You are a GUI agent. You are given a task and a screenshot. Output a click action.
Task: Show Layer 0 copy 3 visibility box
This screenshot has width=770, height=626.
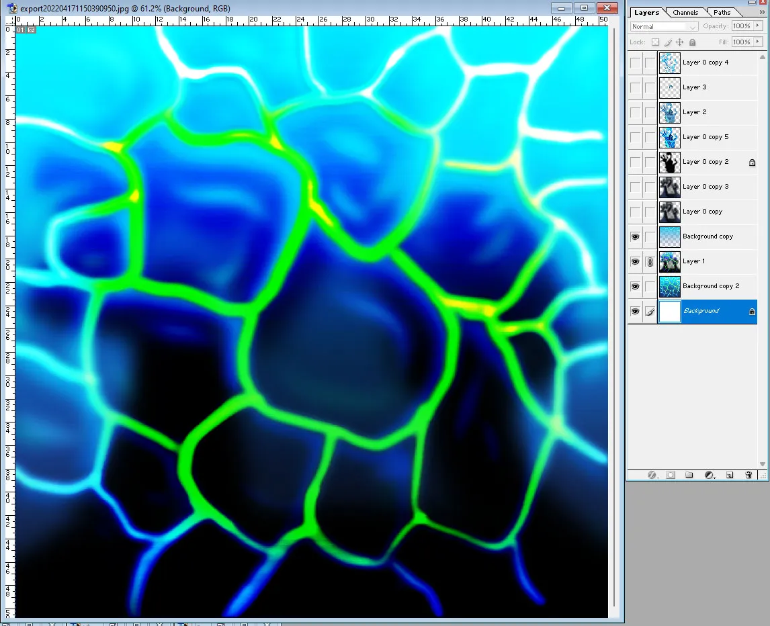(x=635, y=187)
